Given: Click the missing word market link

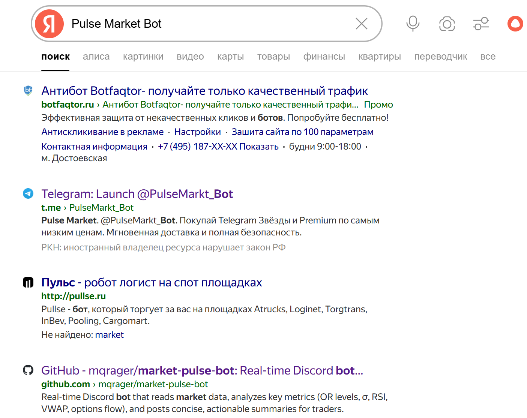Looking at the screenshot, I should pos(110,334).
